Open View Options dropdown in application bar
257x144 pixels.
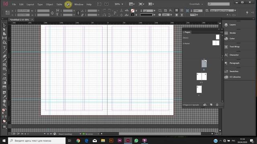point(132,4)
